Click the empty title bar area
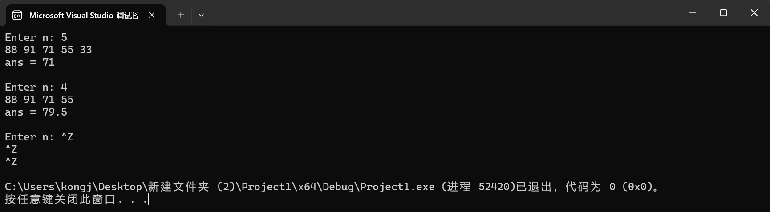The width and height of the screenshot is (770, 212). [x=441, y=13]
